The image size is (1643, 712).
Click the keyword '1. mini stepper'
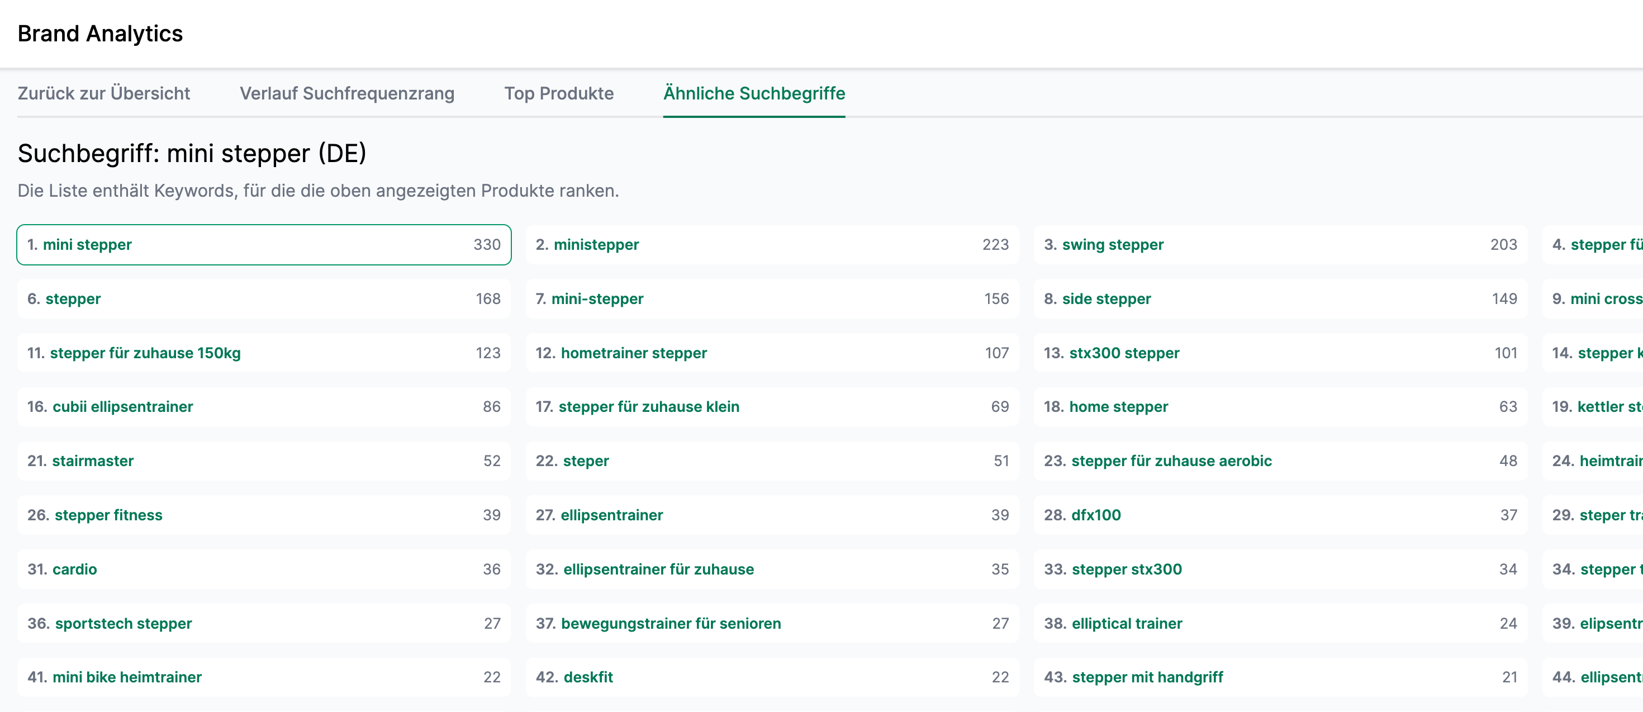pos(264,244)
